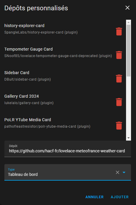Click the ANNULER button

[94, 197]
